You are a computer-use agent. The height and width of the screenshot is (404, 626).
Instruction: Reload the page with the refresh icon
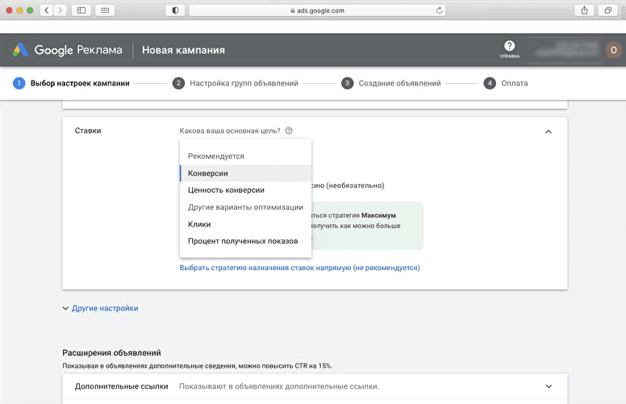[x=439, y=10]
